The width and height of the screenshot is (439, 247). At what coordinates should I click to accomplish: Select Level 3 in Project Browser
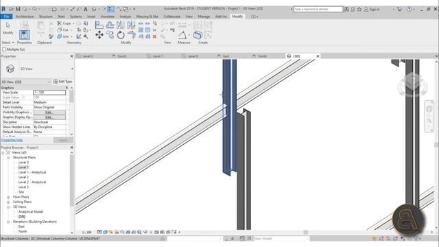[x=23, y=187]
